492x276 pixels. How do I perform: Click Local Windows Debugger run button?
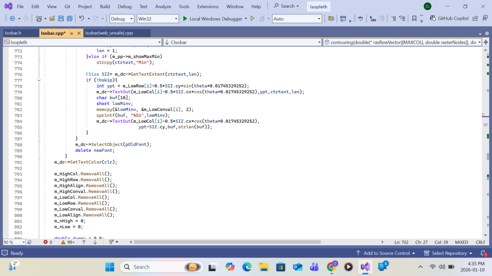[x=210, y=19]
